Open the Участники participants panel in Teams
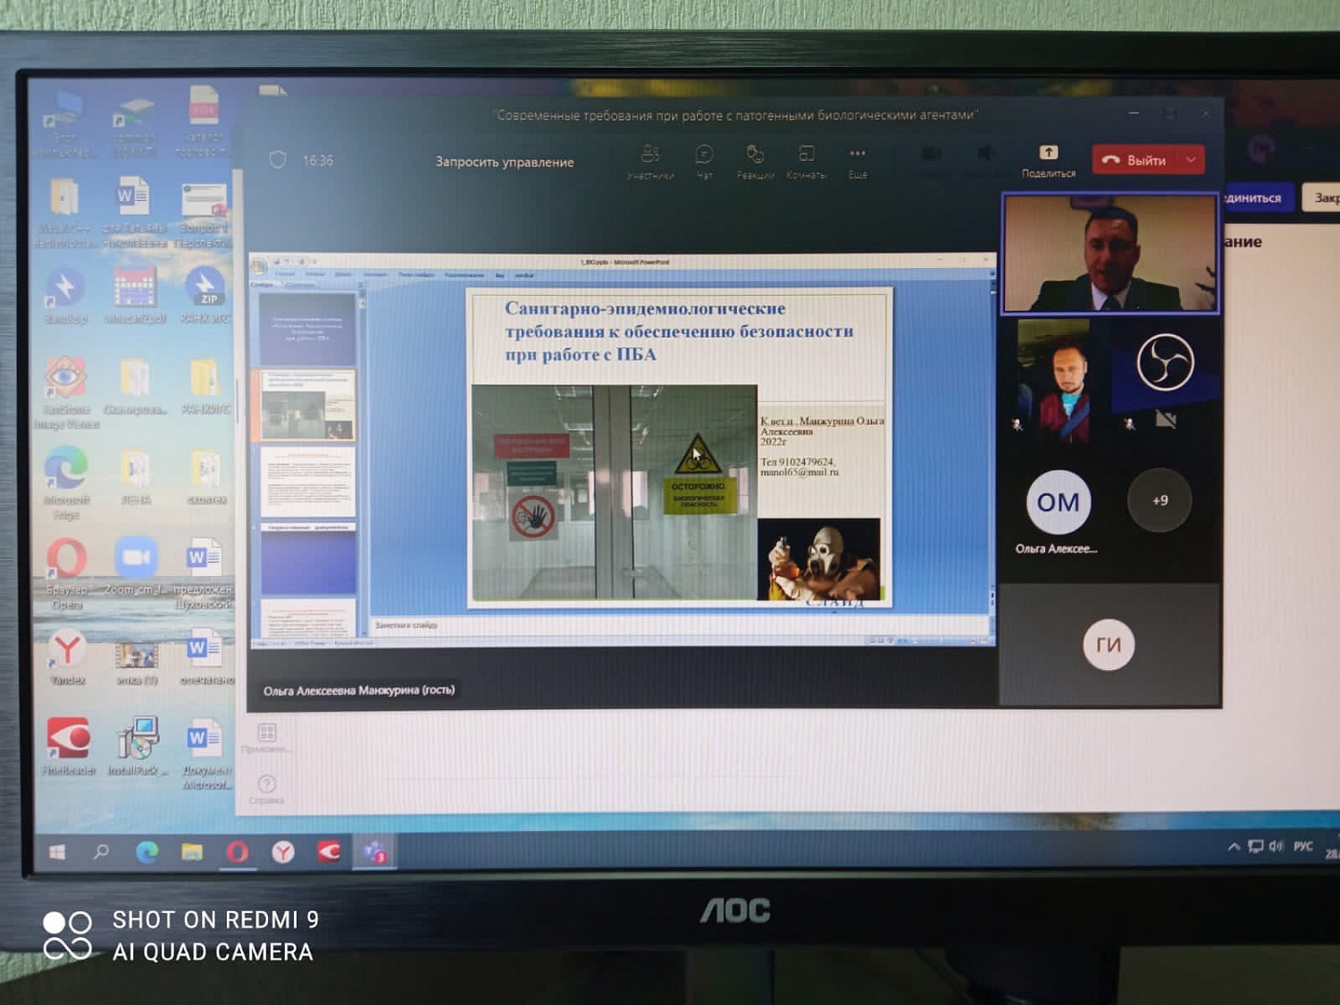 point(650,162)
